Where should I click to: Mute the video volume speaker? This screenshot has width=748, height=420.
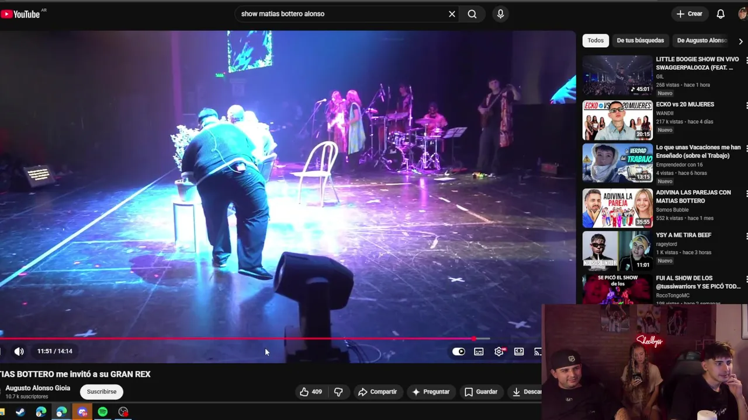click(x=19, y=351)
